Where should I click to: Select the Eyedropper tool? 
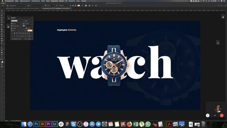(x=2, y=22)
